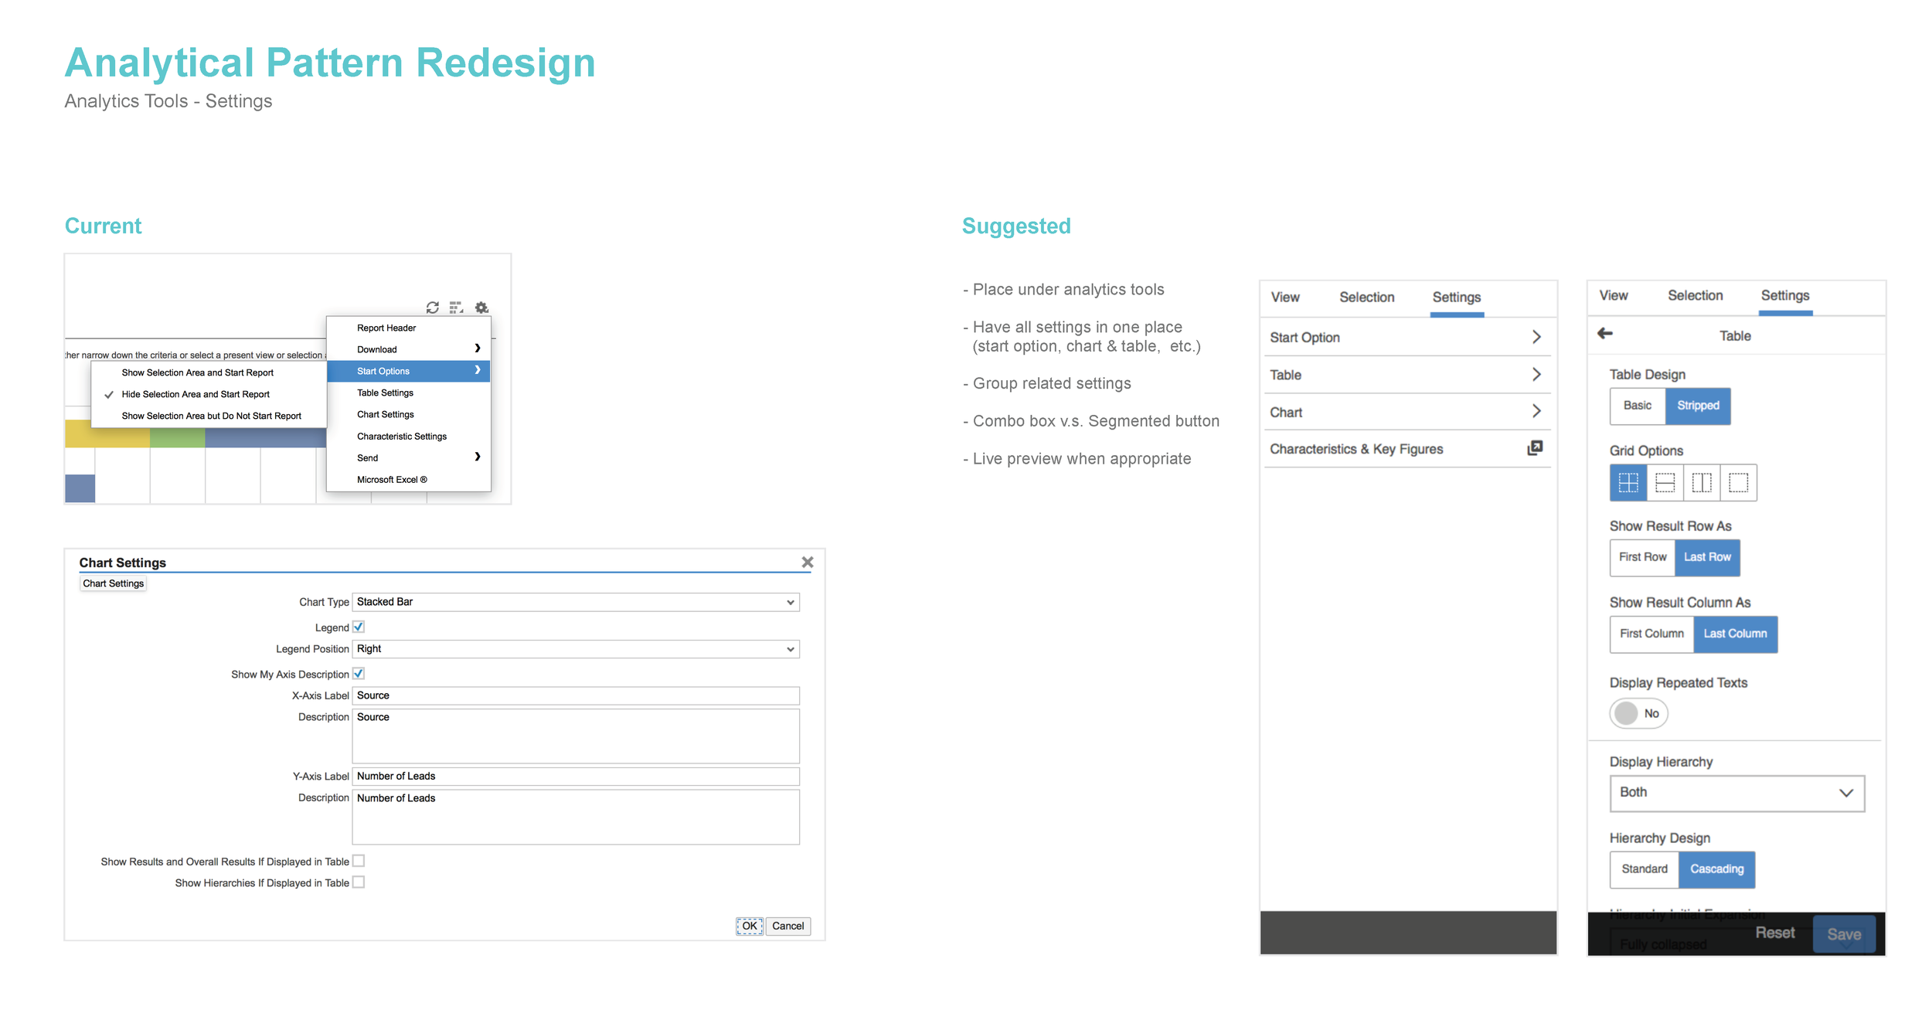
Task: Select Show Selection Area and Start Report
Action: tap(209, 372)
